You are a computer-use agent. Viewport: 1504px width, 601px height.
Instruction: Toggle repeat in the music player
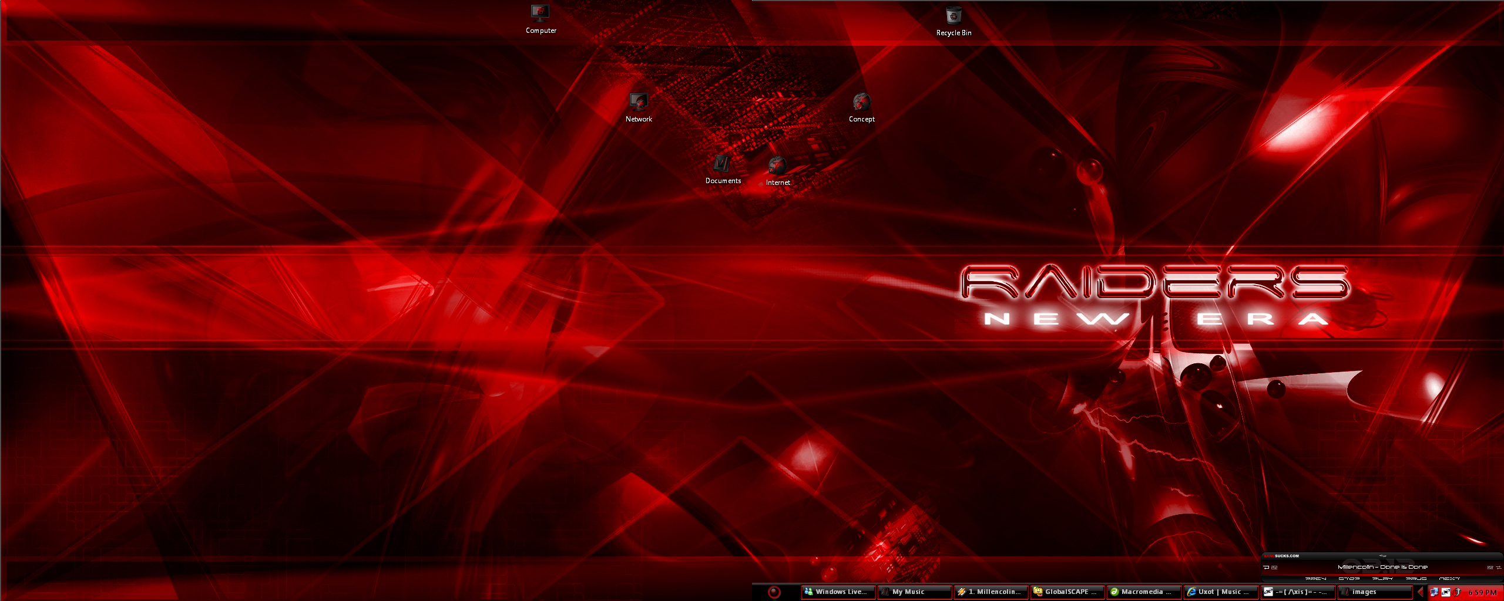click(1266, 567)
